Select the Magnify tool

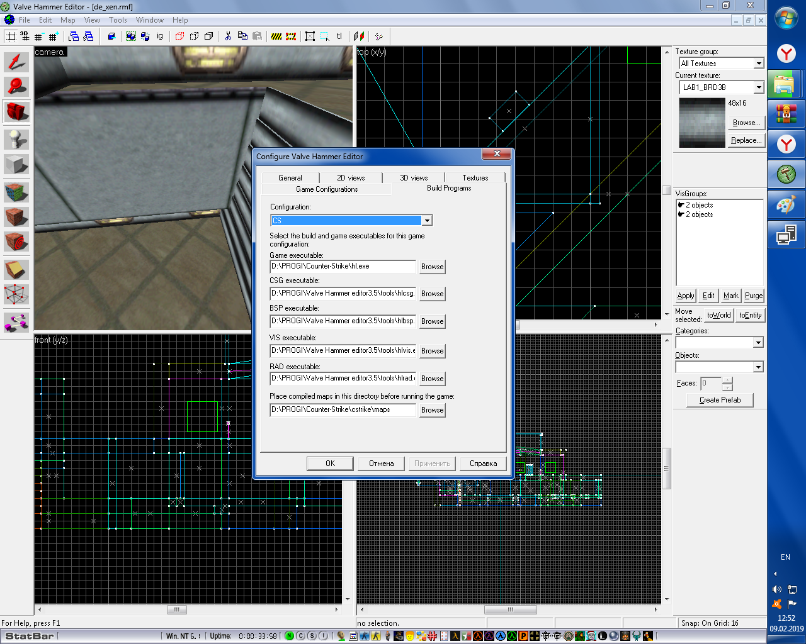pyautogui.click(x=16, y=87)
